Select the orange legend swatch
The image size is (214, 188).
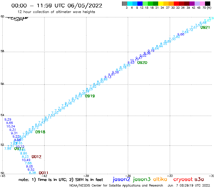(171, 3)
